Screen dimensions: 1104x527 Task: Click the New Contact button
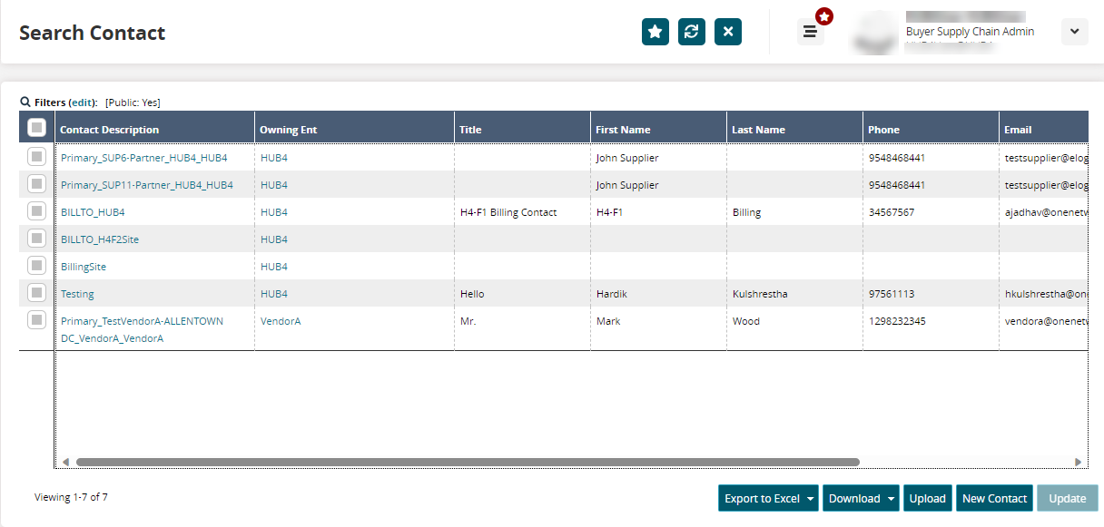tap(994, 498)
